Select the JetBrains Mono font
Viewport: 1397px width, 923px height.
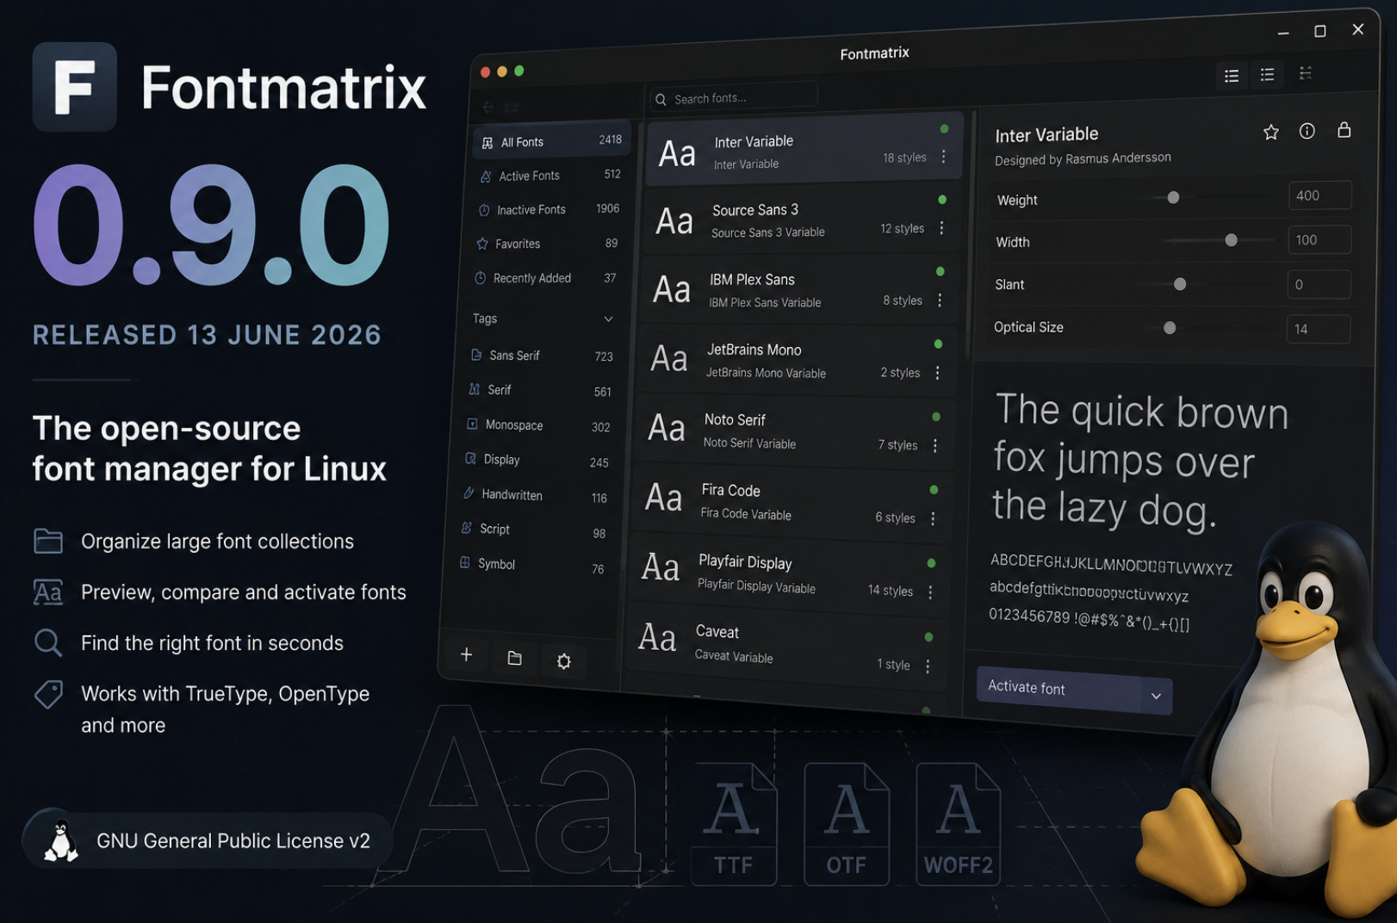click(x=797, y=362)
